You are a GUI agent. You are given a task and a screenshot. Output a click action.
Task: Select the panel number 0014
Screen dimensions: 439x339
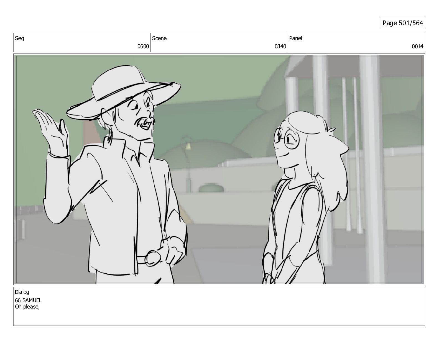tap(417, 47)
